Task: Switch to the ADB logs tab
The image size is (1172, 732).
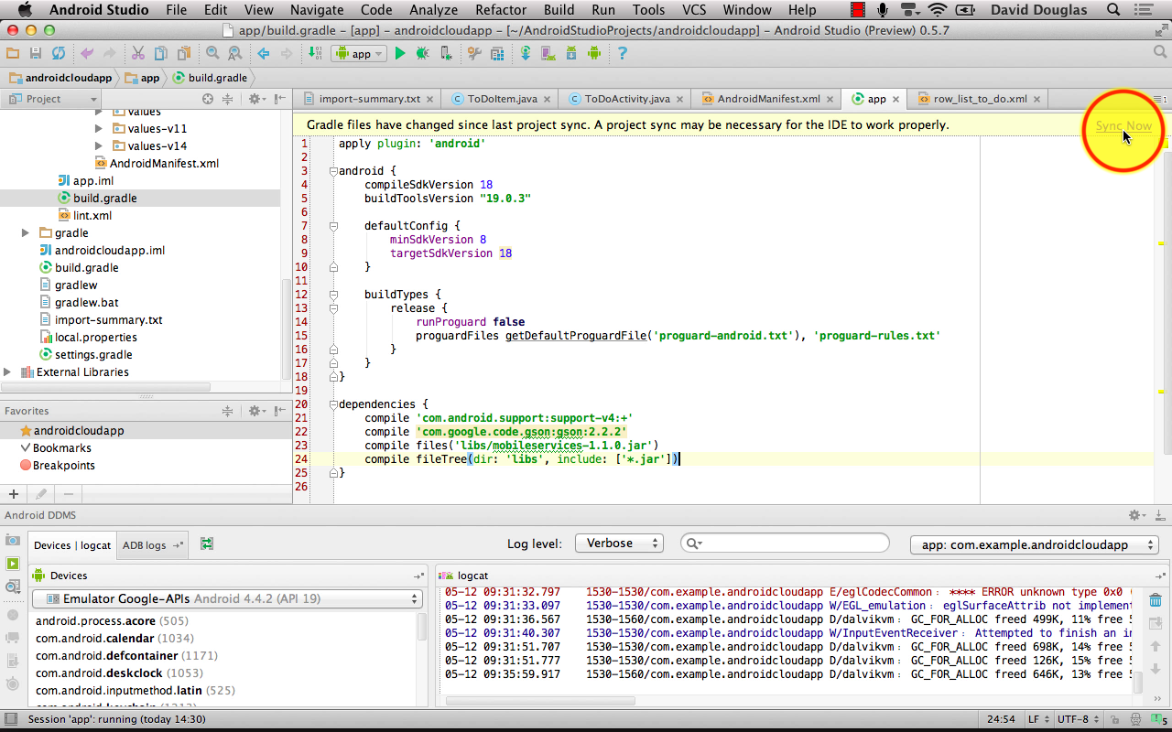Action: (152, 545)
